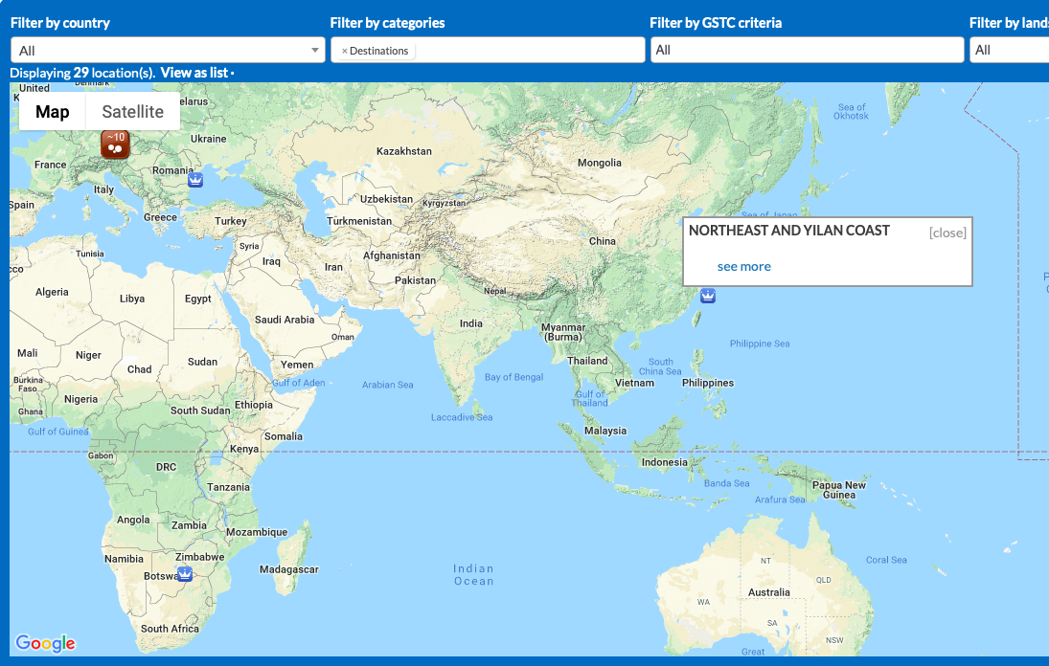Click the Pakistan label on the map

pyautogui.click(x=415, y=280)
